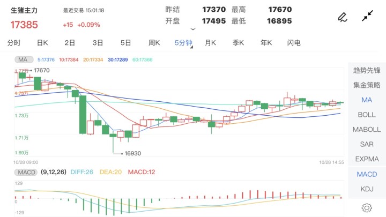Viewport: 386px width, 217px height.
Task: Click the MA label badge above chart
Action: (x=22, y=59)
